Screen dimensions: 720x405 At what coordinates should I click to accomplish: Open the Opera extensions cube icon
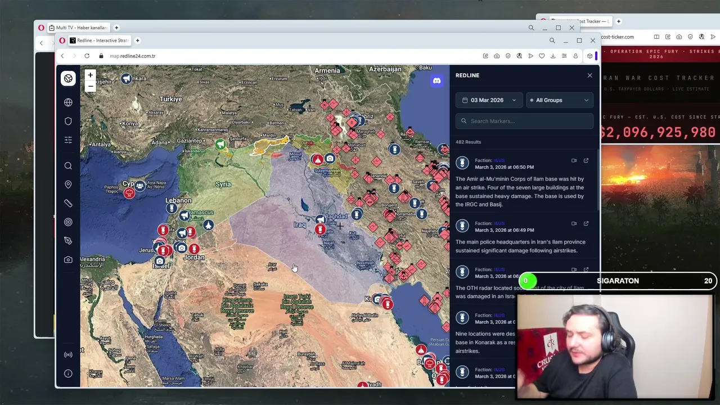pyautogui.click(x=589, y=56)
